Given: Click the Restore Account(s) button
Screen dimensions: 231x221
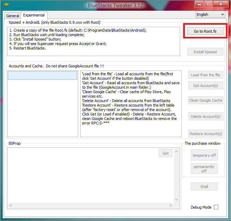Looking at the screenshot, I should [x=206, y=133].
